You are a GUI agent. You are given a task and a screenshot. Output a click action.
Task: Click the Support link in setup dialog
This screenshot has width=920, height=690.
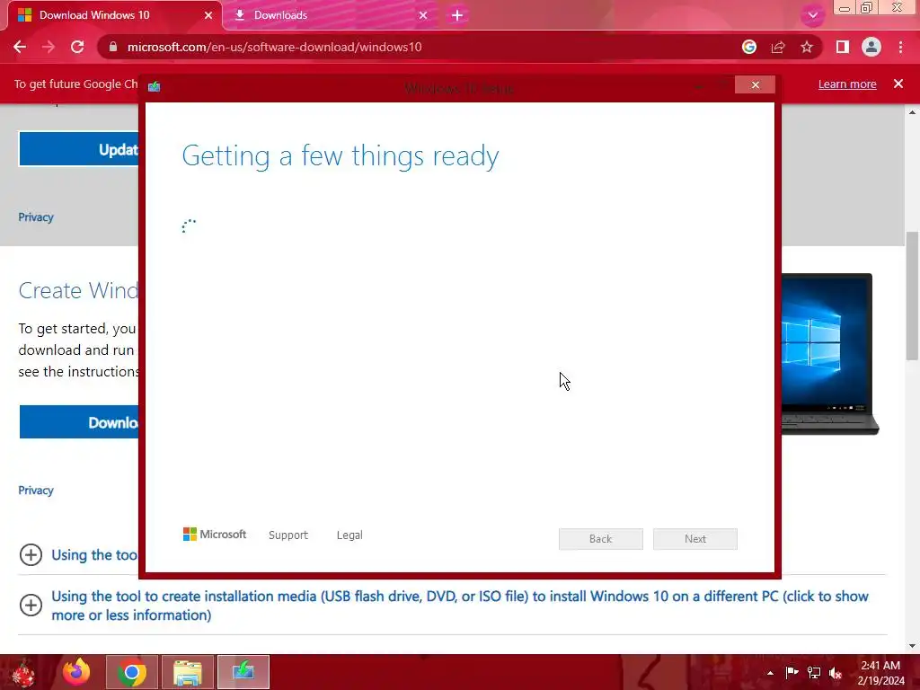288,535
